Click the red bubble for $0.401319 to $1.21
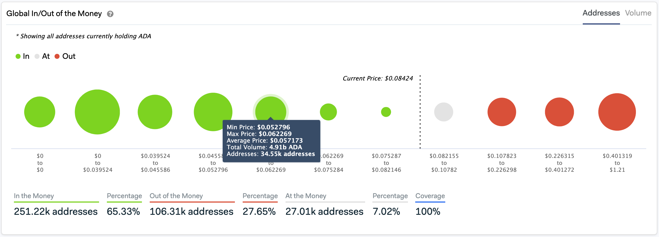Screen dimensions: 659x237 click(617, 112)
